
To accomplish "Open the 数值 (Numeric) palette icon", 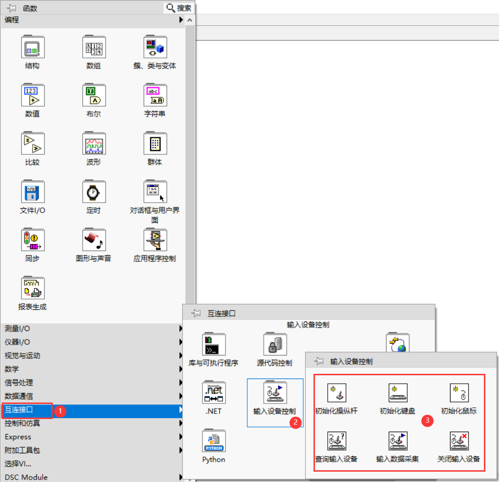I will [x=32, y=95].
